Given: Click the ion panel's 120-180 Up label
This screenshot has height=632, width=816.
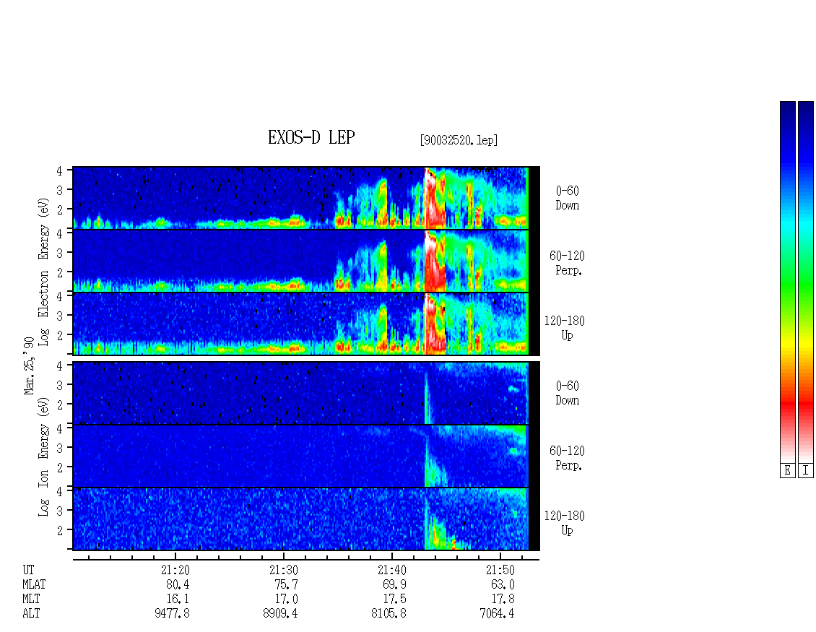Looking at the screenshot, I should [x=565, y=523].
